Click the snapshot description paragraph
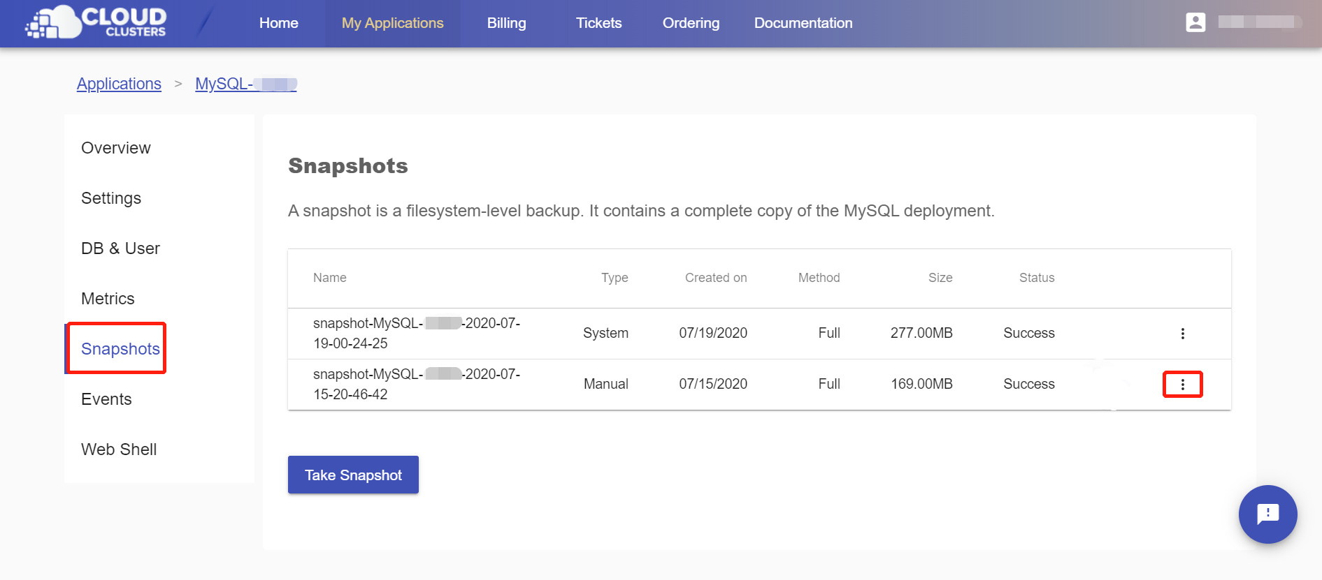This screenshot has width=1322, height=580. tap(641, 211)
